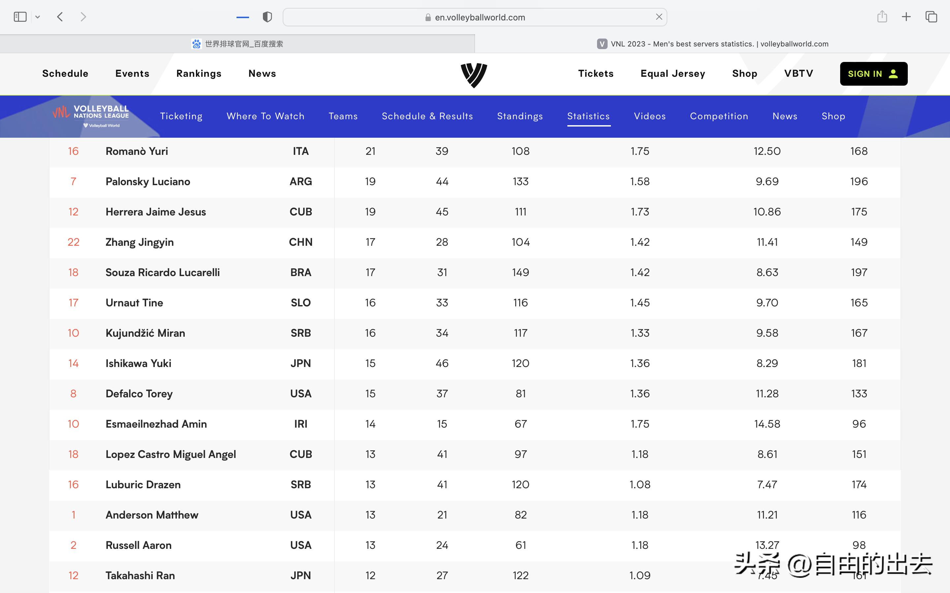The height and width of the screenshot is (593, 950).
Task: Click the forward navigation arrow
Action: tap(83, 17)
